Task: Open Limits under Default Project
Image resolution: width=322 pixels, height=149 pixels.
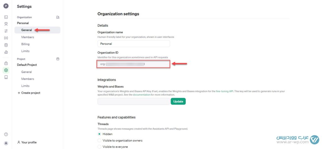Action: tap(25, 86)
